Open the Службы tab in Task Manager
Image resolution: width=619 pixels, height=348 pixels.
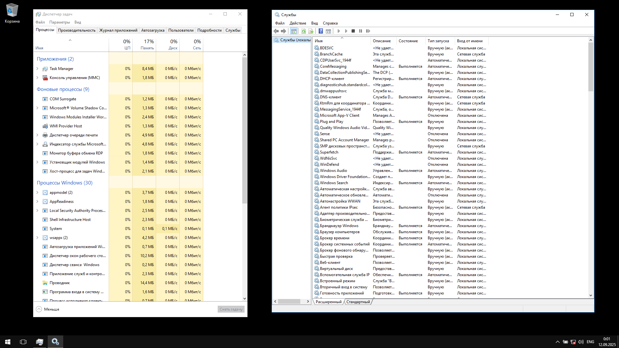pyautogui.click(x=233, y=30)
